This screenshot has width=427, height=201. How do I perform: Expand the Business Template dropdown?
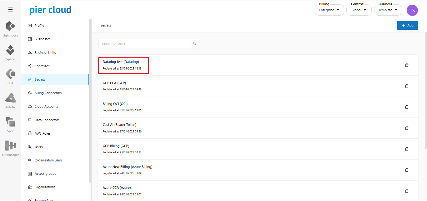(388, 10)
